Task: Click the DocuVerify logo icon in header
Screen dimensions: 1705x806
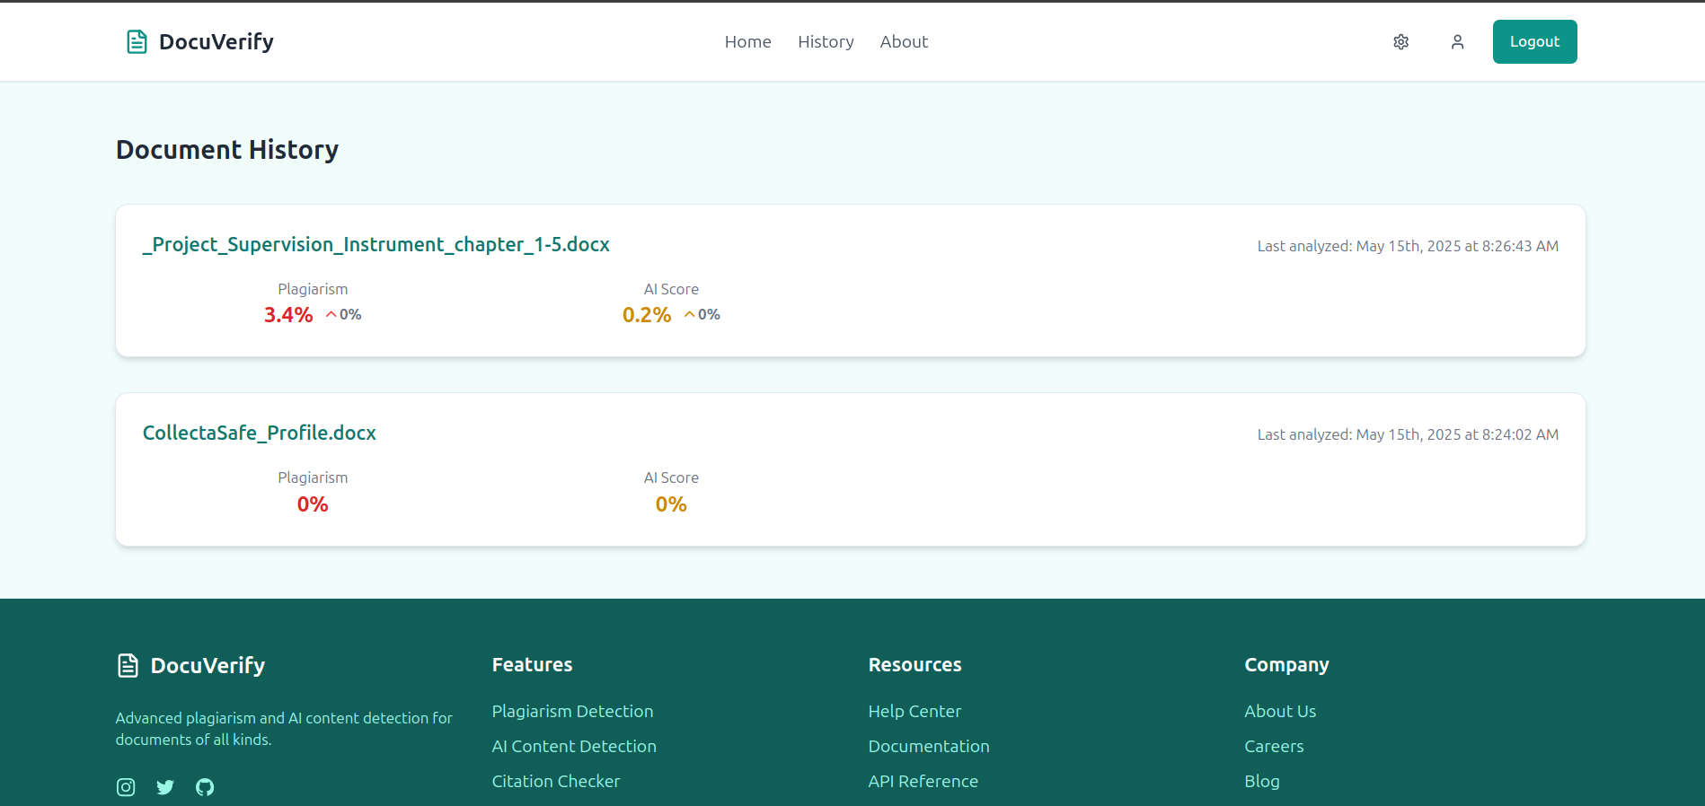Action: (137, 42)
